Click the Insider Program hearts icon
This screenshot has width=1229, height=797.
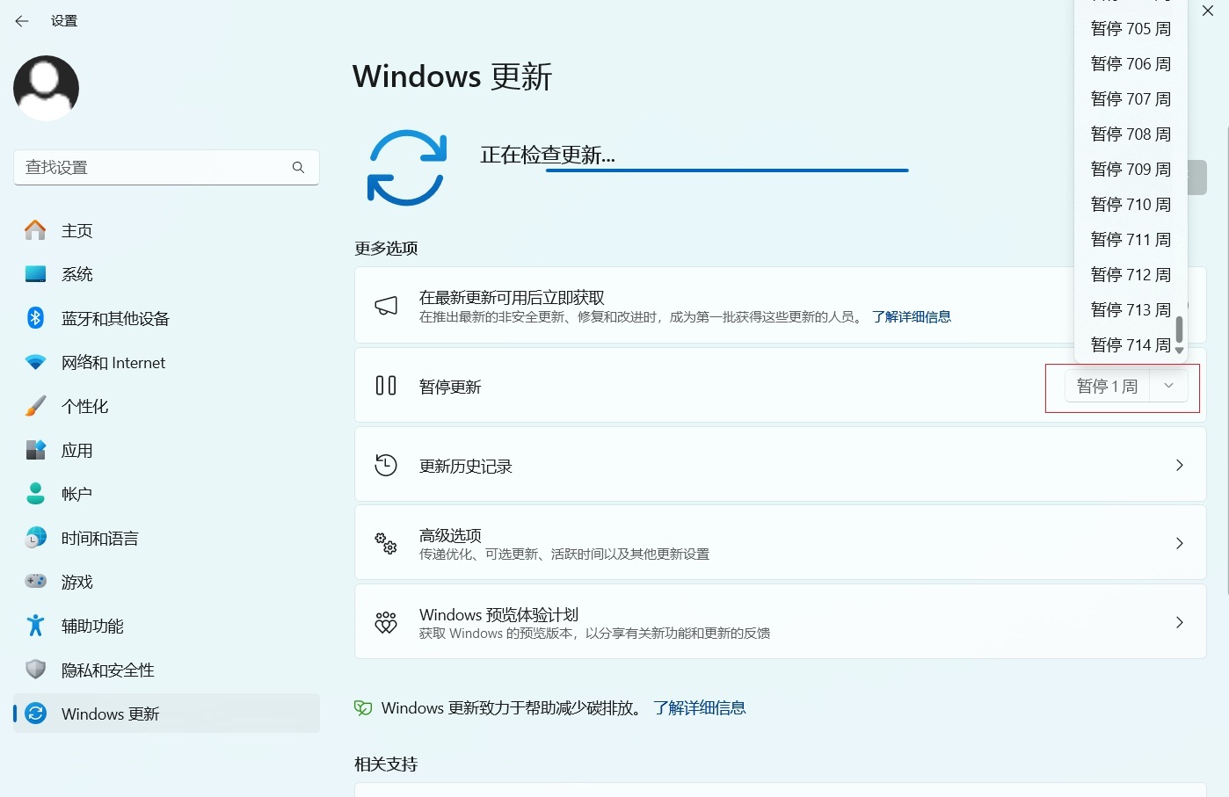[386, 622]
